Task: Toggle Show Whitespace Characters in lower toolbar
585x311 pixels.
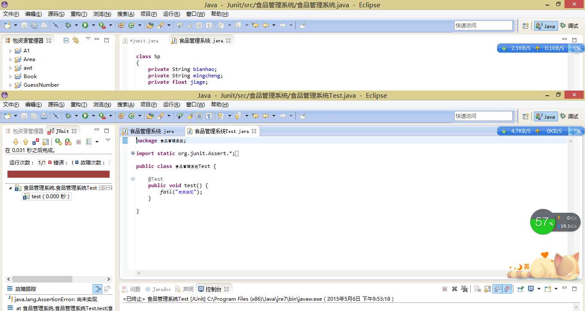Action: pos(209,116)
